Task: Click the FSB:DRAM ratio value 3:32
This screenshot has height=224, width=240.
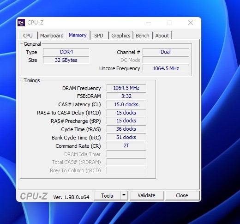Action: [x=126, y=96]
